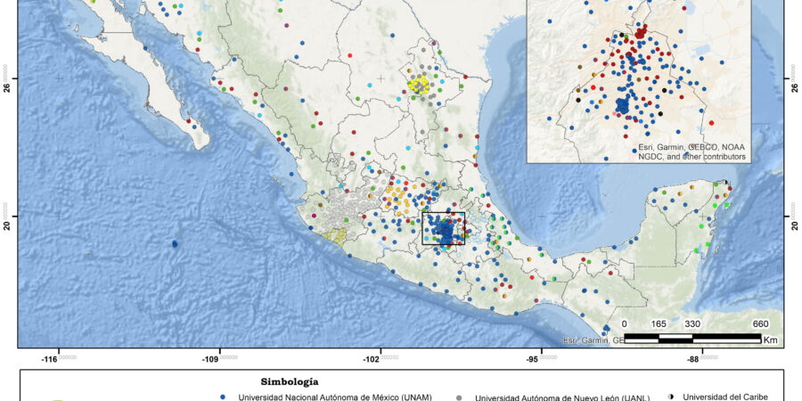This screenshot has width=802, height=401.
Task: Click the isolated blue dot in the Pacific Ocean
Action: [175, 243]
